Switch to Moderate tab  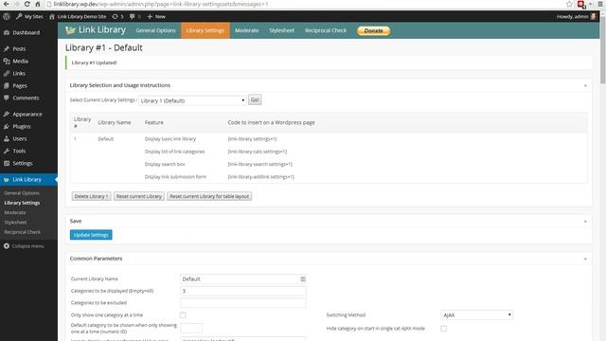(x=246, y=30)
